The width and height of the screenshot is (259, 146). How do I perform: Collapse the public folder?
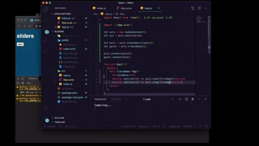65,40
